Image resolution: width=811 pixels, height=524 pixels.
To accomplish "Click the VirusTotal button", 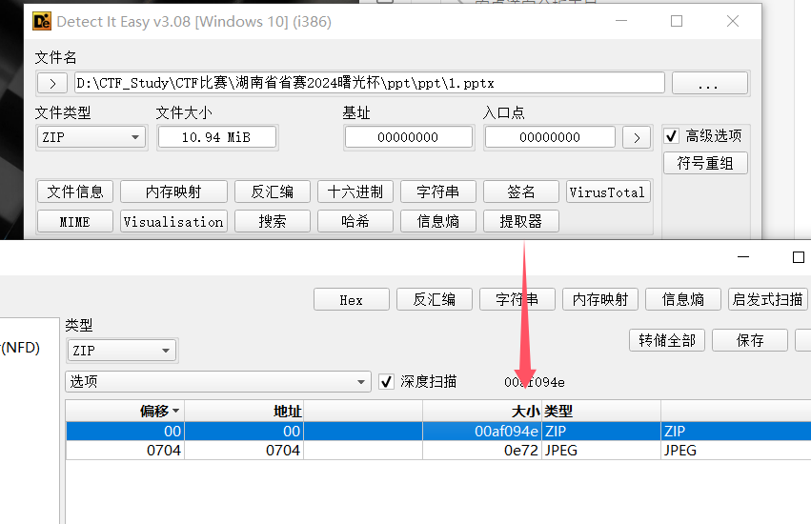I will (x=608, y=191).
